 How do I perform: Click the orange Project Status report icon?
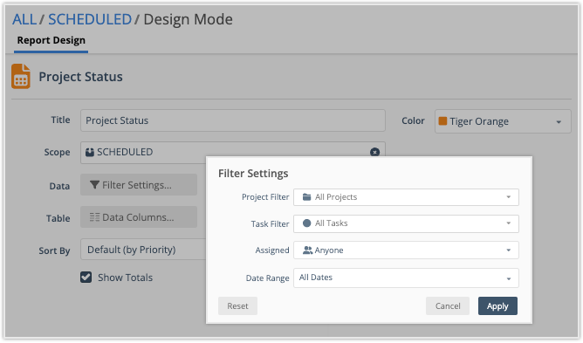20,76
